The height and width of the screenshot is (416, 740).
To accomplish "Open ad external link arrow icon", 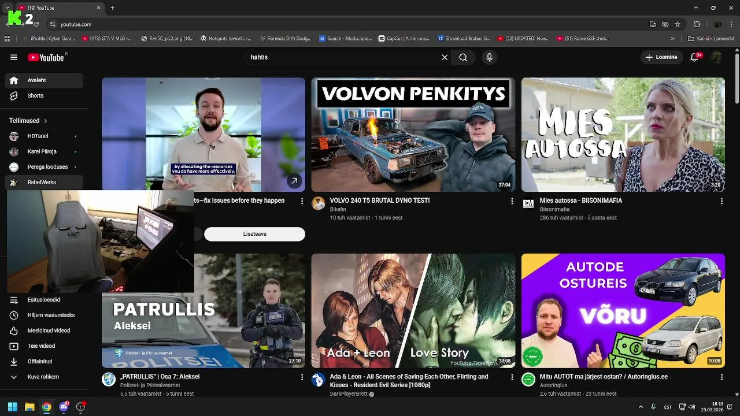I will [294, 181].
